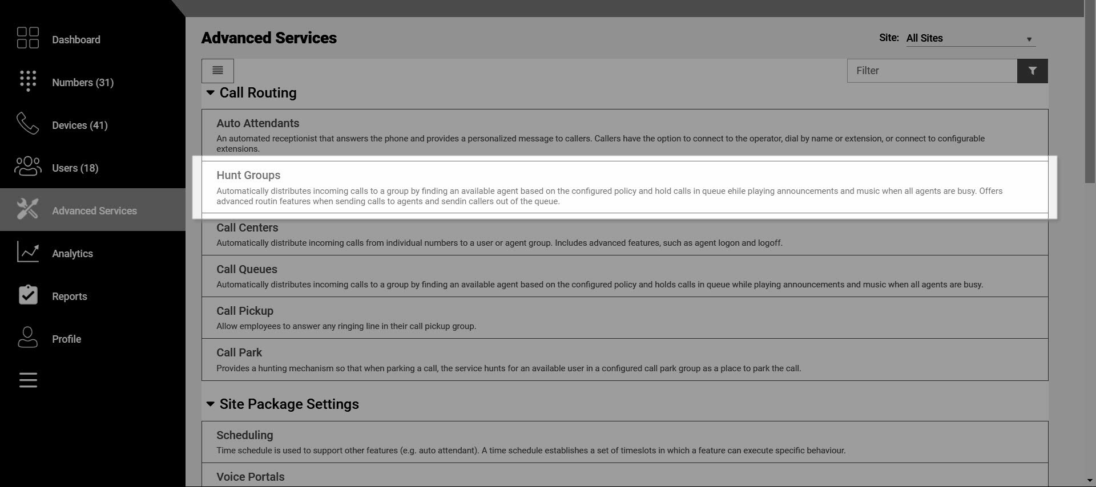Open the Site All Sites dropdown
This screenshot has width=1096, height=487.
pyautogui.click(x=970, y=38)
